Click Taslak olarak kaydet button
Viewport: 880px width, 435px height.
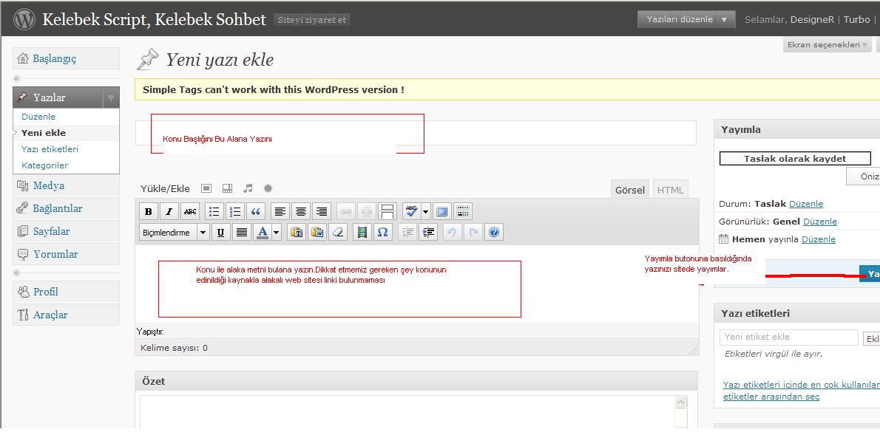(x=795, y=159)
